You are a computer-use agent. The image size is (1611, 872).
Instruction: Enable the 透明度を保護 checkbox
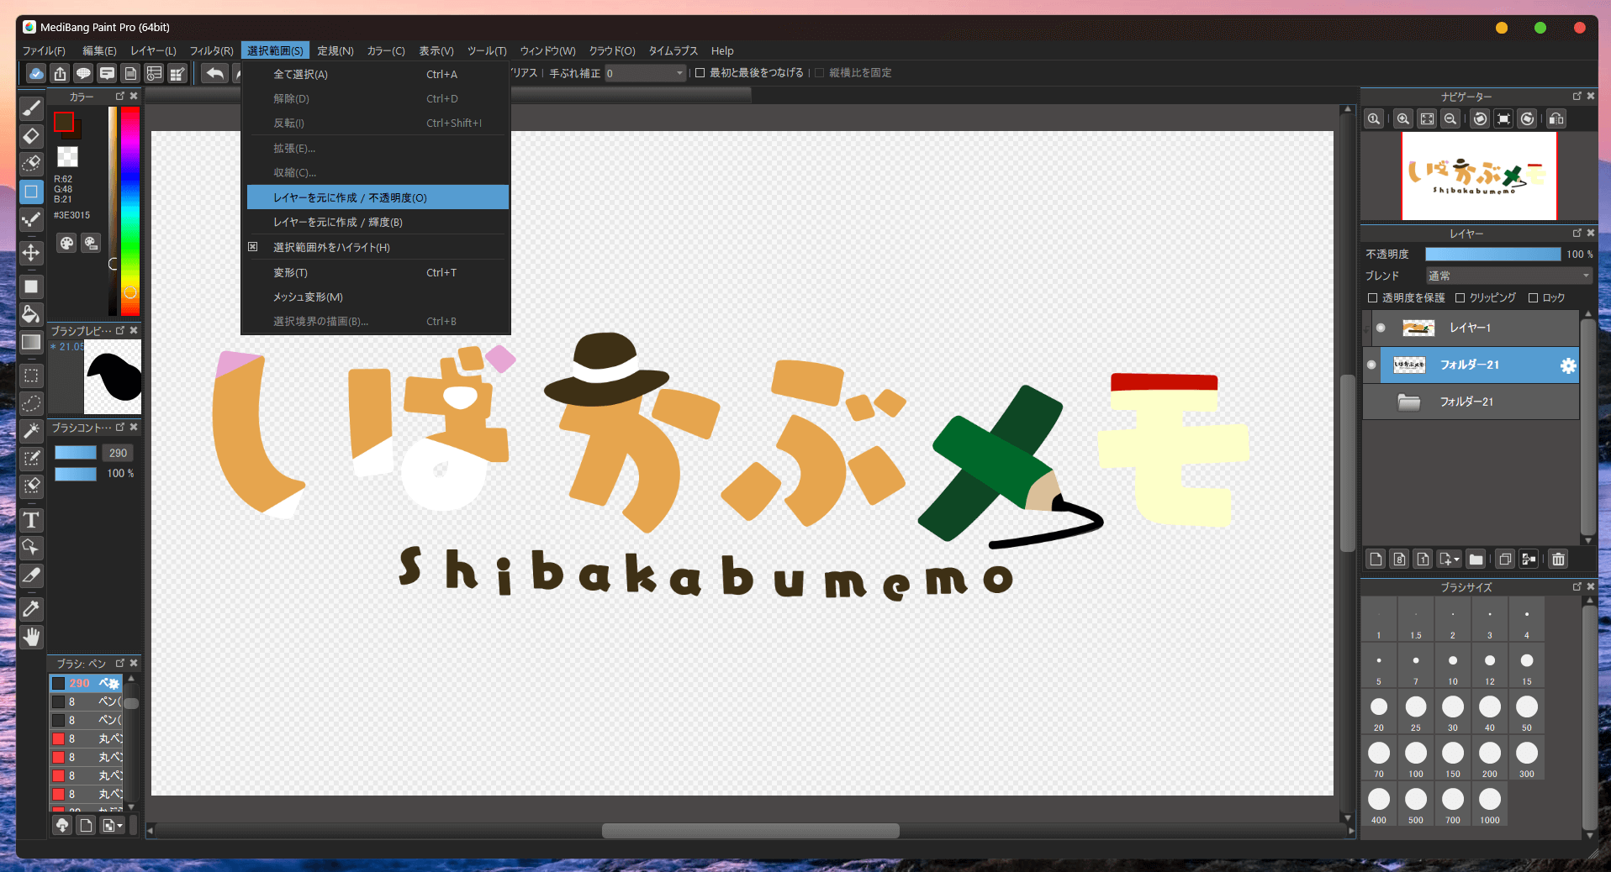tap(1373, 298)
